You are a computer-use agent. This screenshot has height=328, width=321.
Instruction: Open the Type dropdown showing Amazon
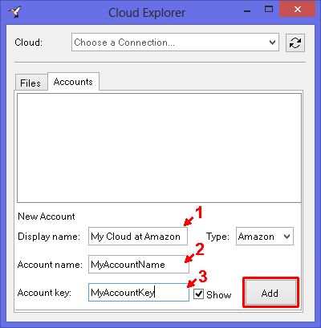tap(265, 237)
